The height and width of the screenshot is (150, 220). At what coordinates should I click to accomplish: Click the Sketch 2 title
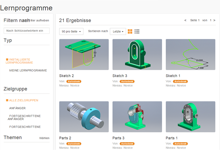66,76
